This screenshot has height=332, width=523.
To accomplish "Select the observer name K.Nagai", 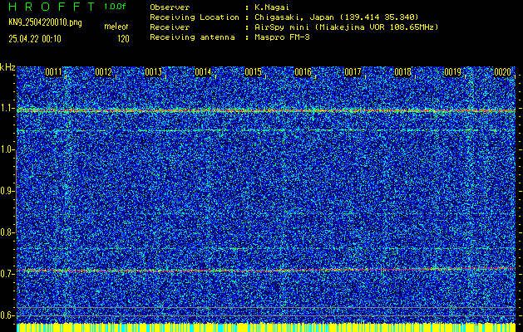I will [x=272, y=7].
